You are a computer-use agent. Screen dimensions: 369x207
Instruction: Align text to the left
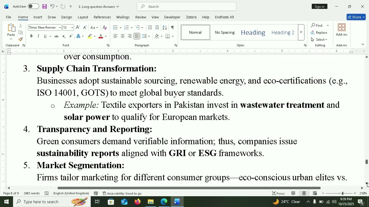coord(115,36)
